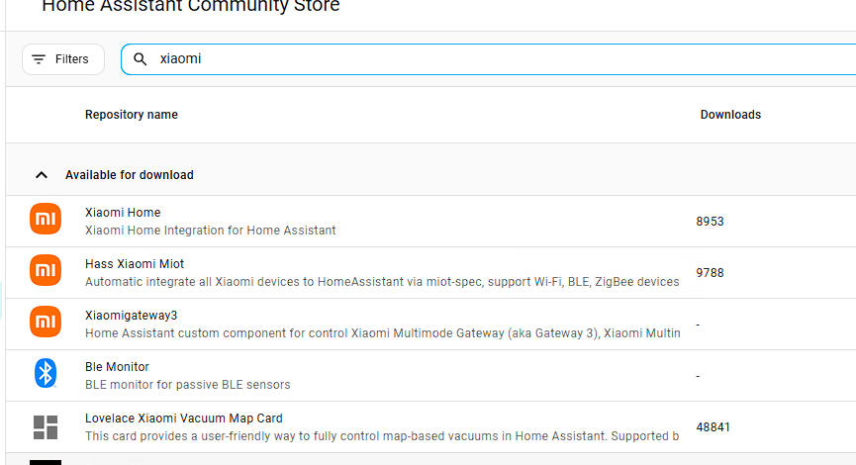Open the Hass Xiaomi Miot repository title
The height and width of the screenshot is (465, 856).
click(135, 264)
